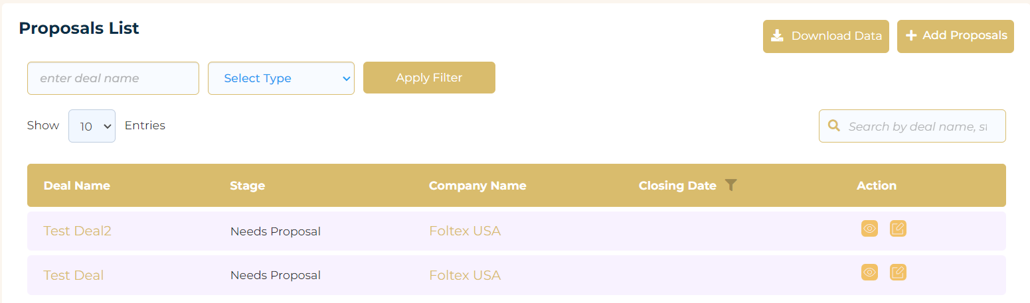Image resolution: width=1030 pixels, height=303 pixels.
Task: Open the Test Deal deal link
Action: point(73,274)
